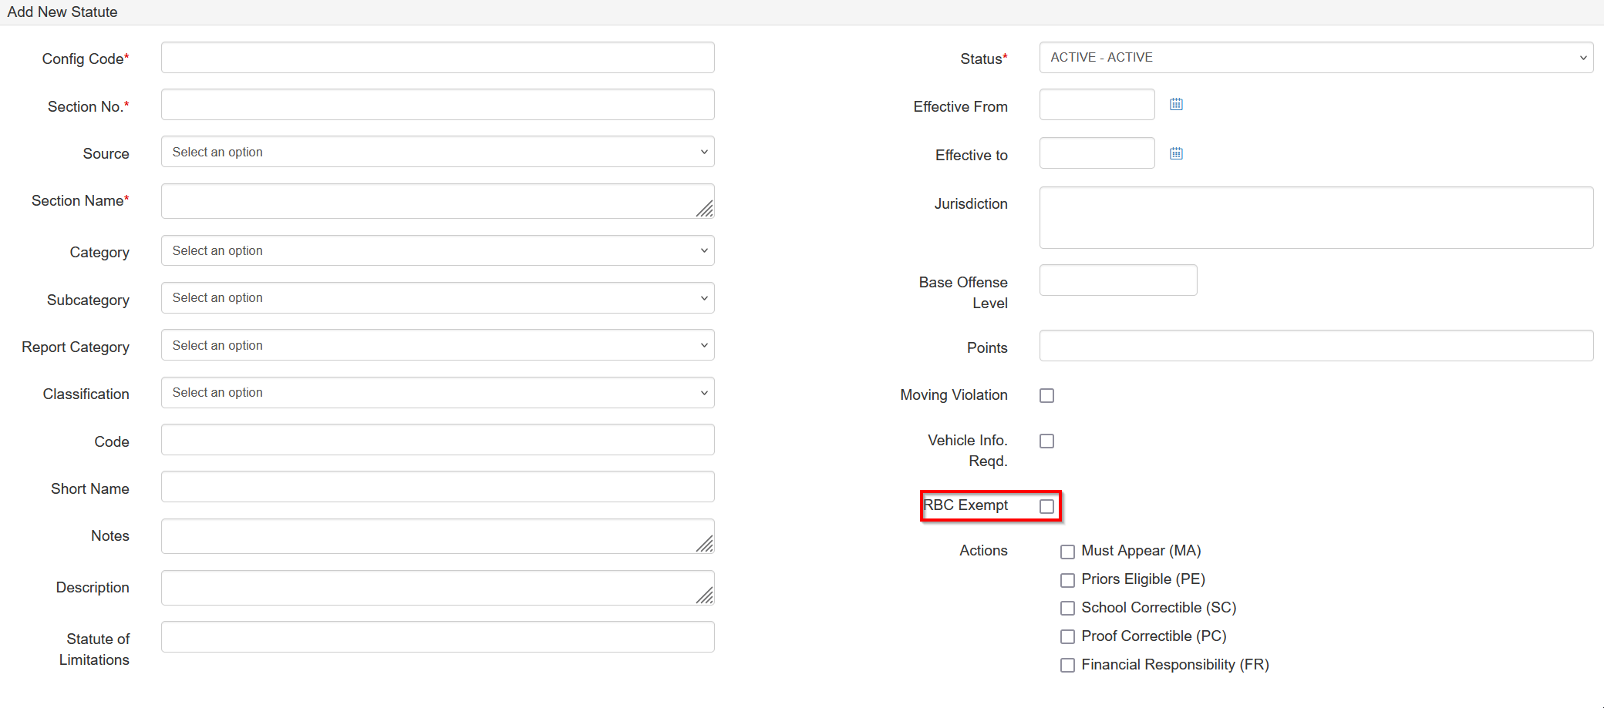
Task: Toggle the School Correctible (SC) checkbox
Action: [1067, 609]
